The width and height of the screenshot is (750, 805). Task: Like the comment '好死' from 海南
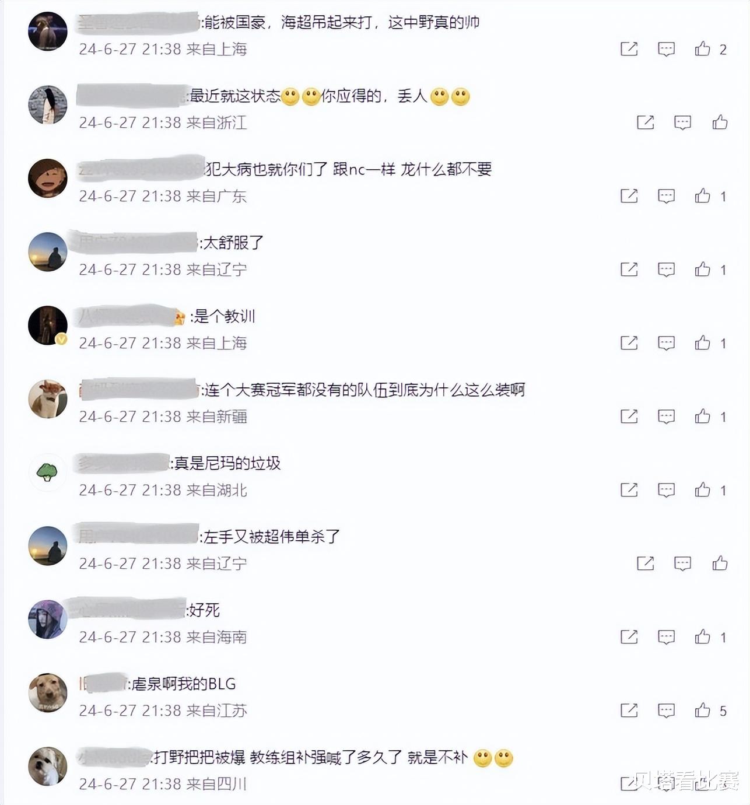pyautogui.click(x=703, y=637)
